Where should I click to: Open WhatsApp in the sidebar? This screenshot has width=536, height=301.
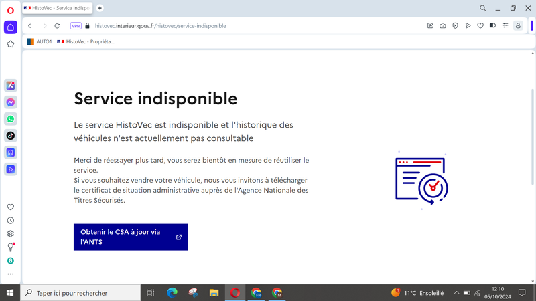[x=11, y=119]
